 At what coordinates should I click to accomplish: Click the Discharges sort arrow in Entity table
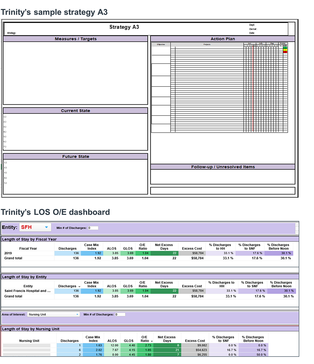pos(79,287)
